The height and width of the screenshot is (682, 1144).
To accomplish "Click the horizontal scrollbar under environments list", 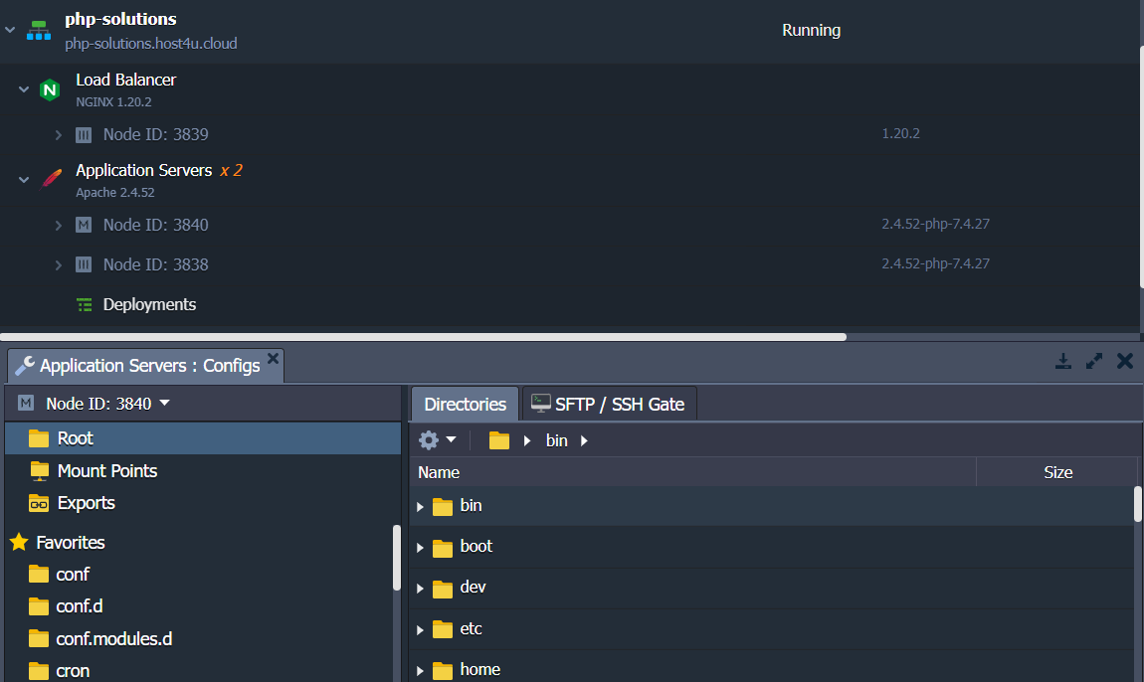I will coord(423,337).
